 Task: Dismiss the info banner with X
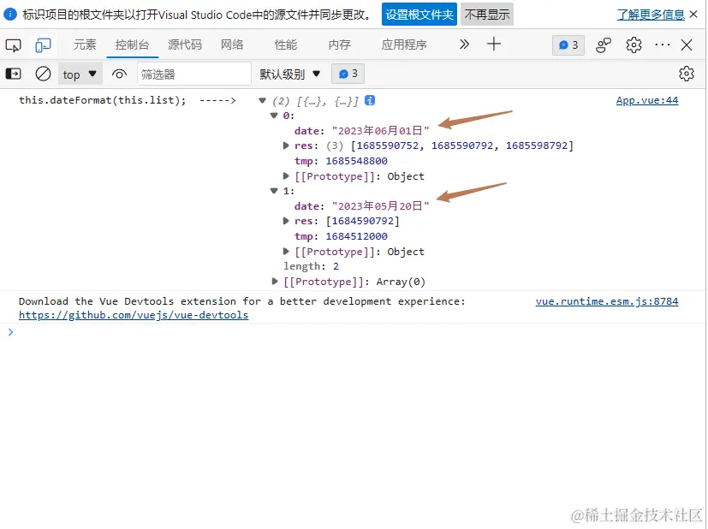coord(694,15)
